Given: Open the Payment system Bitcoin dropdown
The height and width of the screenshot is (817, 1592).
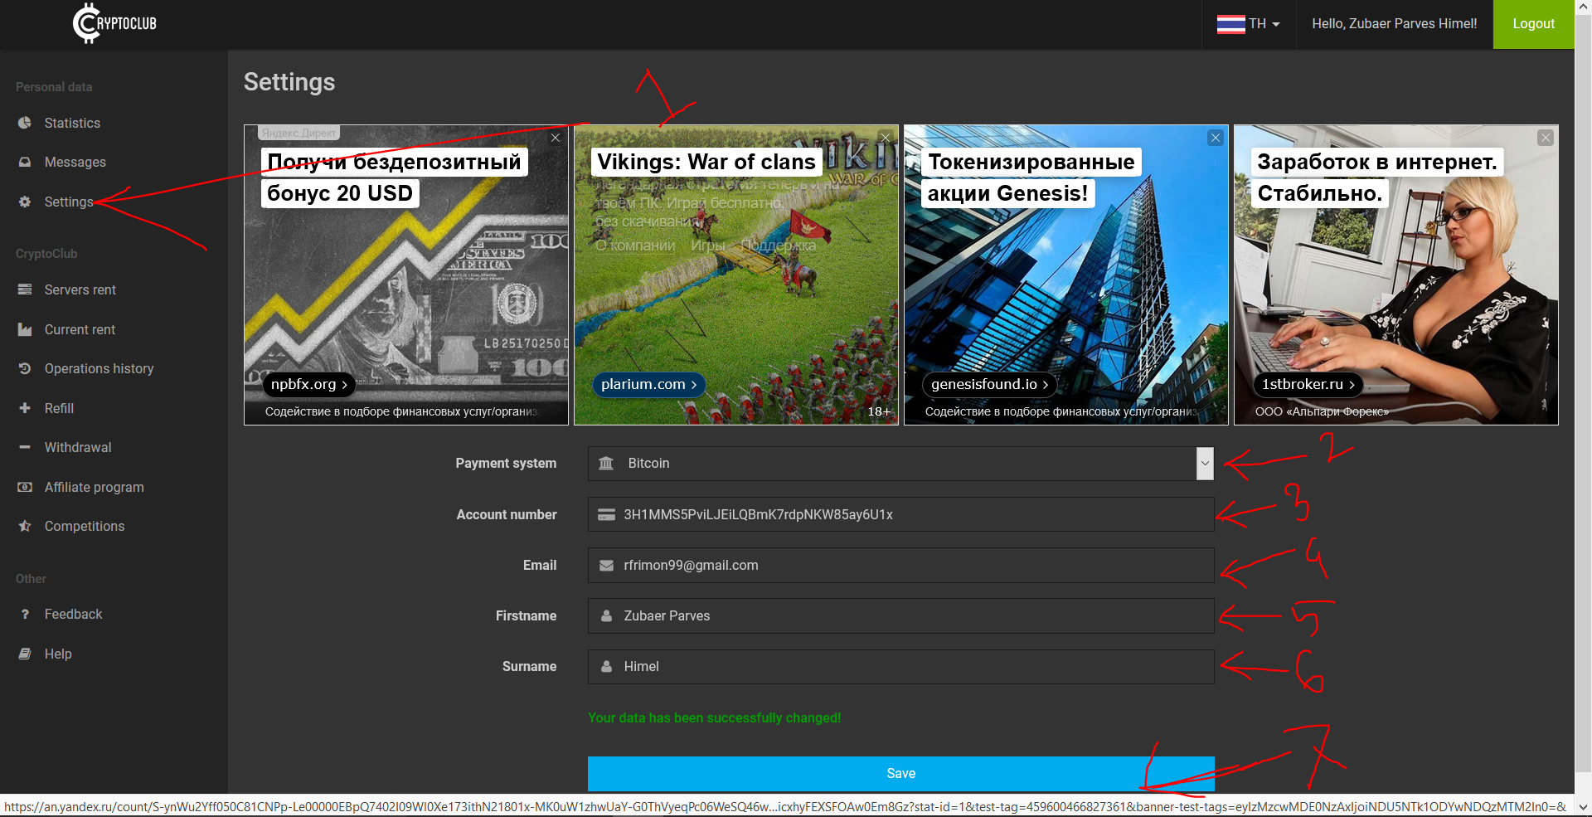Looking at the screenshot, I should [x=900, y=464].
